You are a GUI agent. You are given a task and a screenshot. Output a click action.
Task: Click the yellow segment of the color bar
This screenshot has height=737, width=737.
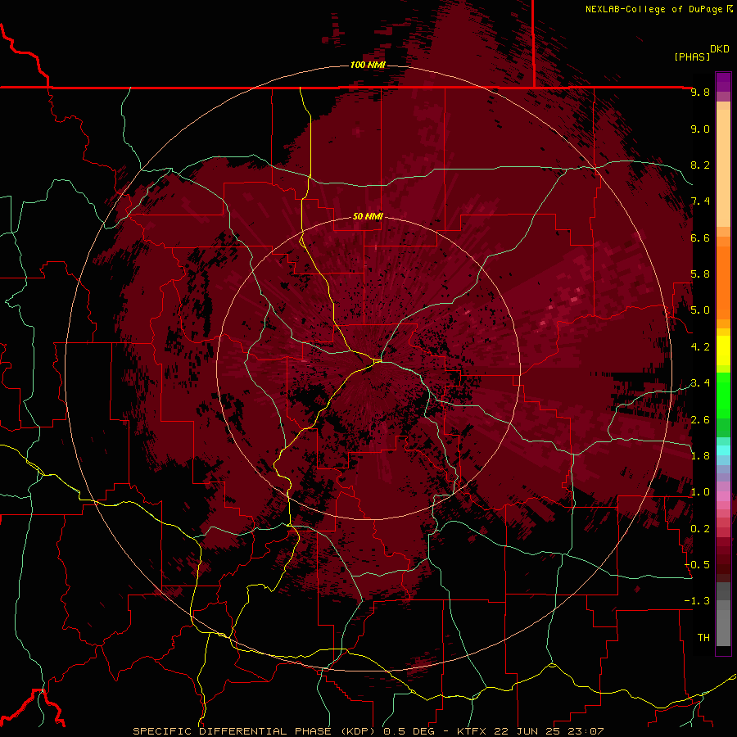(723, 350)
